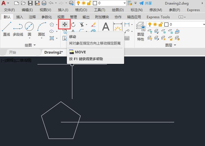The width and height of the screenshot is (205, 146).
Task: Toggle layer on/off bulb in ribbon layer list
Action: 150,24
